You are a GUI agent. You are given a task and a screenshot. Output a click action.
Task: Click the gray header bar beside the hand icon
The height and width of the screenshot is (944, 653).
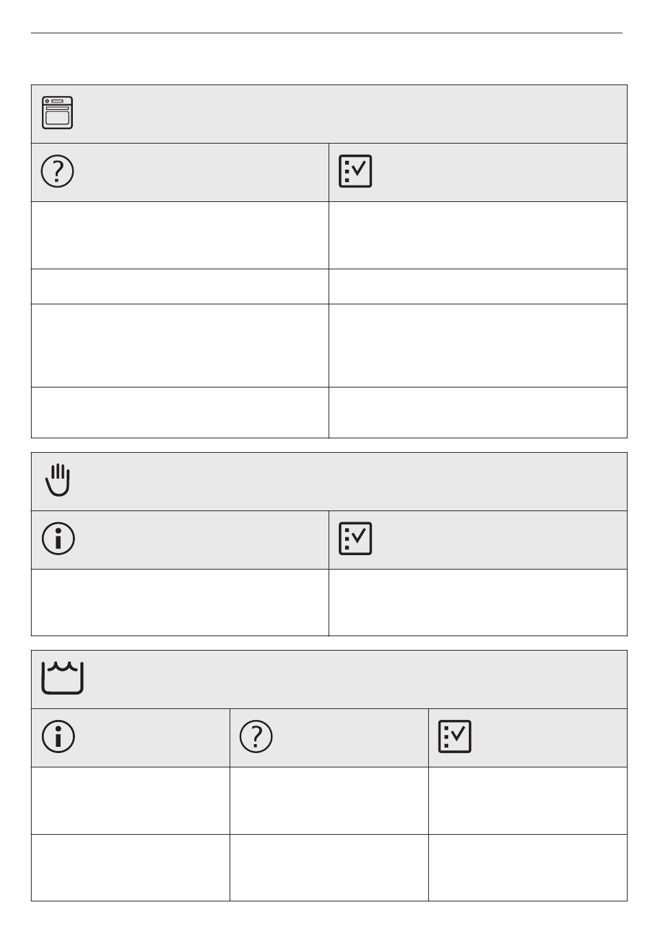329,482
